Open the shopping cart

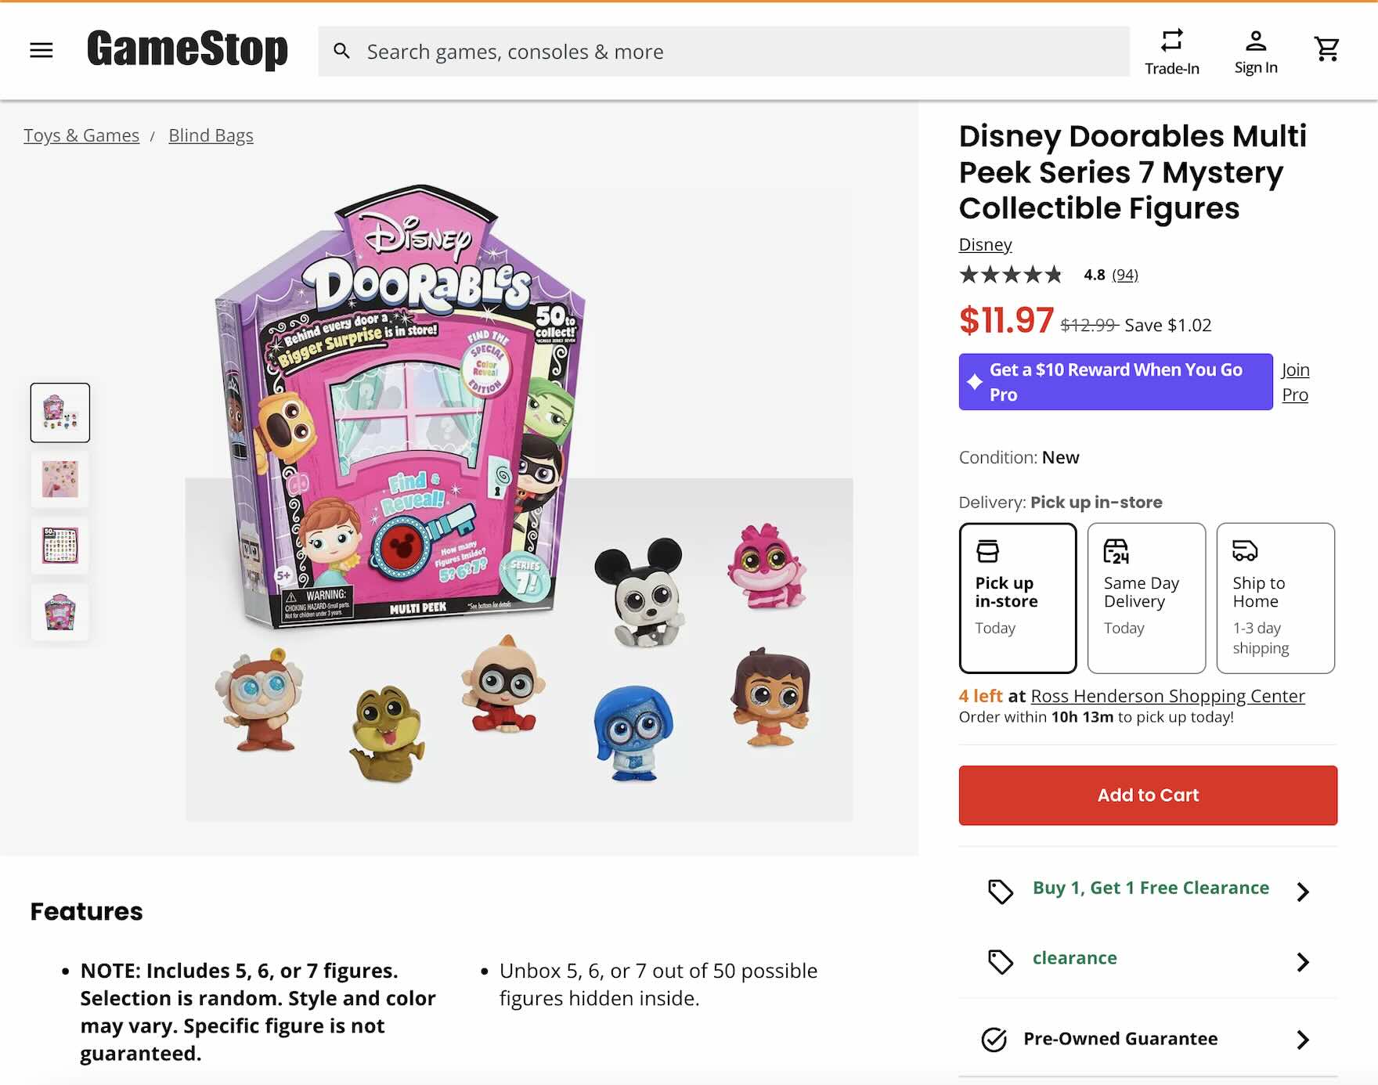1326,49
